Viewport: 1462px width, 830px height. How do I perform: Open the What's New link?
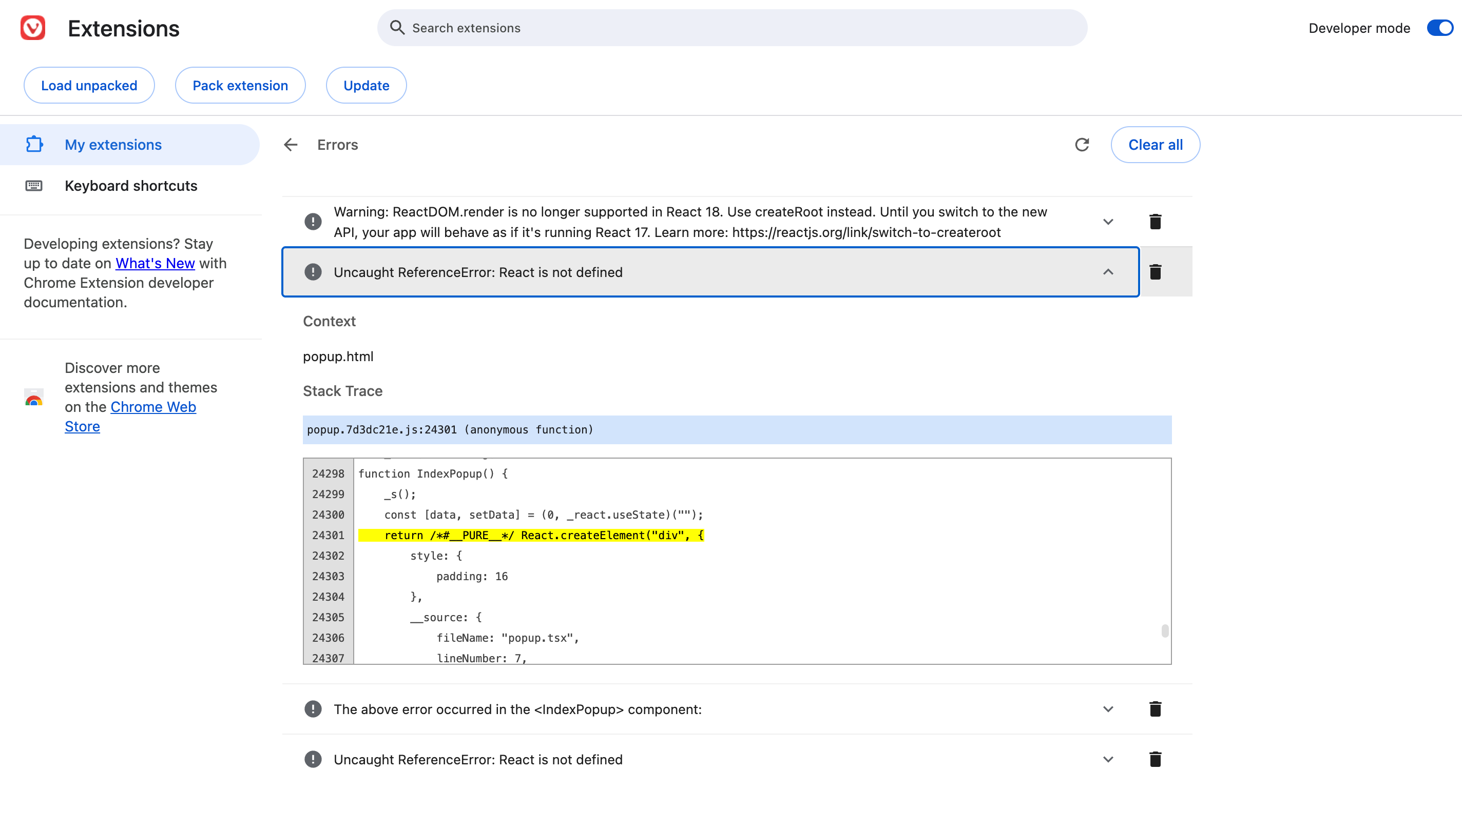coord(155,263)
